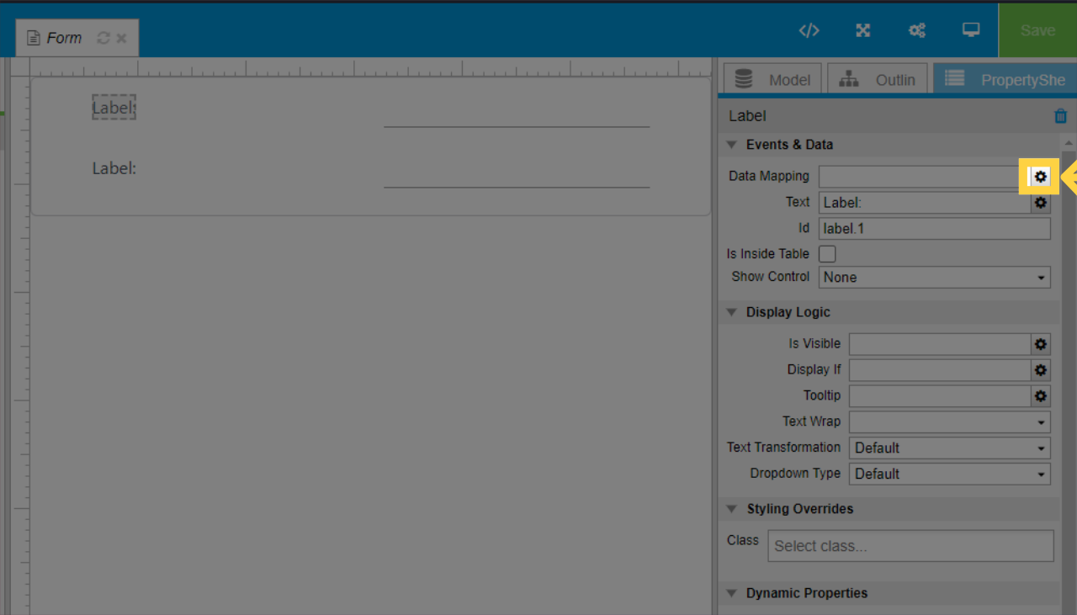This screenshot has width=1077, height=615.
Task: Open the Show Control dropdown
Action: point(934,278)
